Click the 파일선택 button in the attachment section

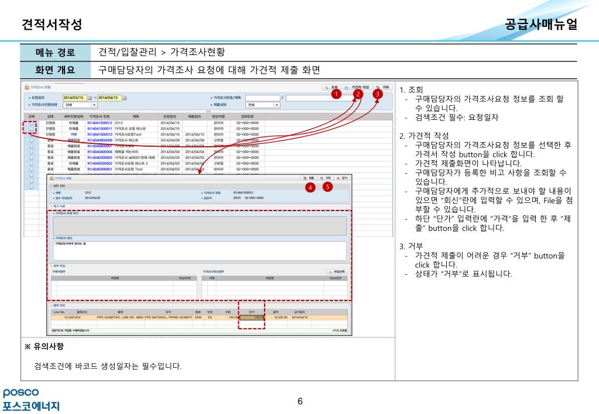coord(337,272)
